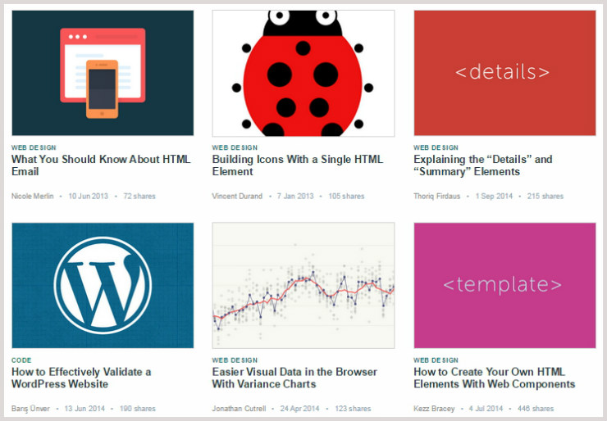Click the '123 shares' count
The image size is (607, 421).
(353, 409)
